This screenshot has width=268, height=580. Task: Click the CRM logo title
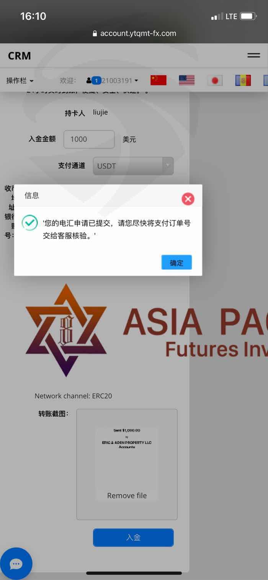pyautogui.click(x=20, y=56)
